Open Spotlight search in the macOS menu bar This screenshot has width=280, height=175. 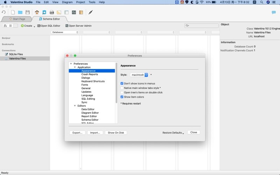(261, 2)
